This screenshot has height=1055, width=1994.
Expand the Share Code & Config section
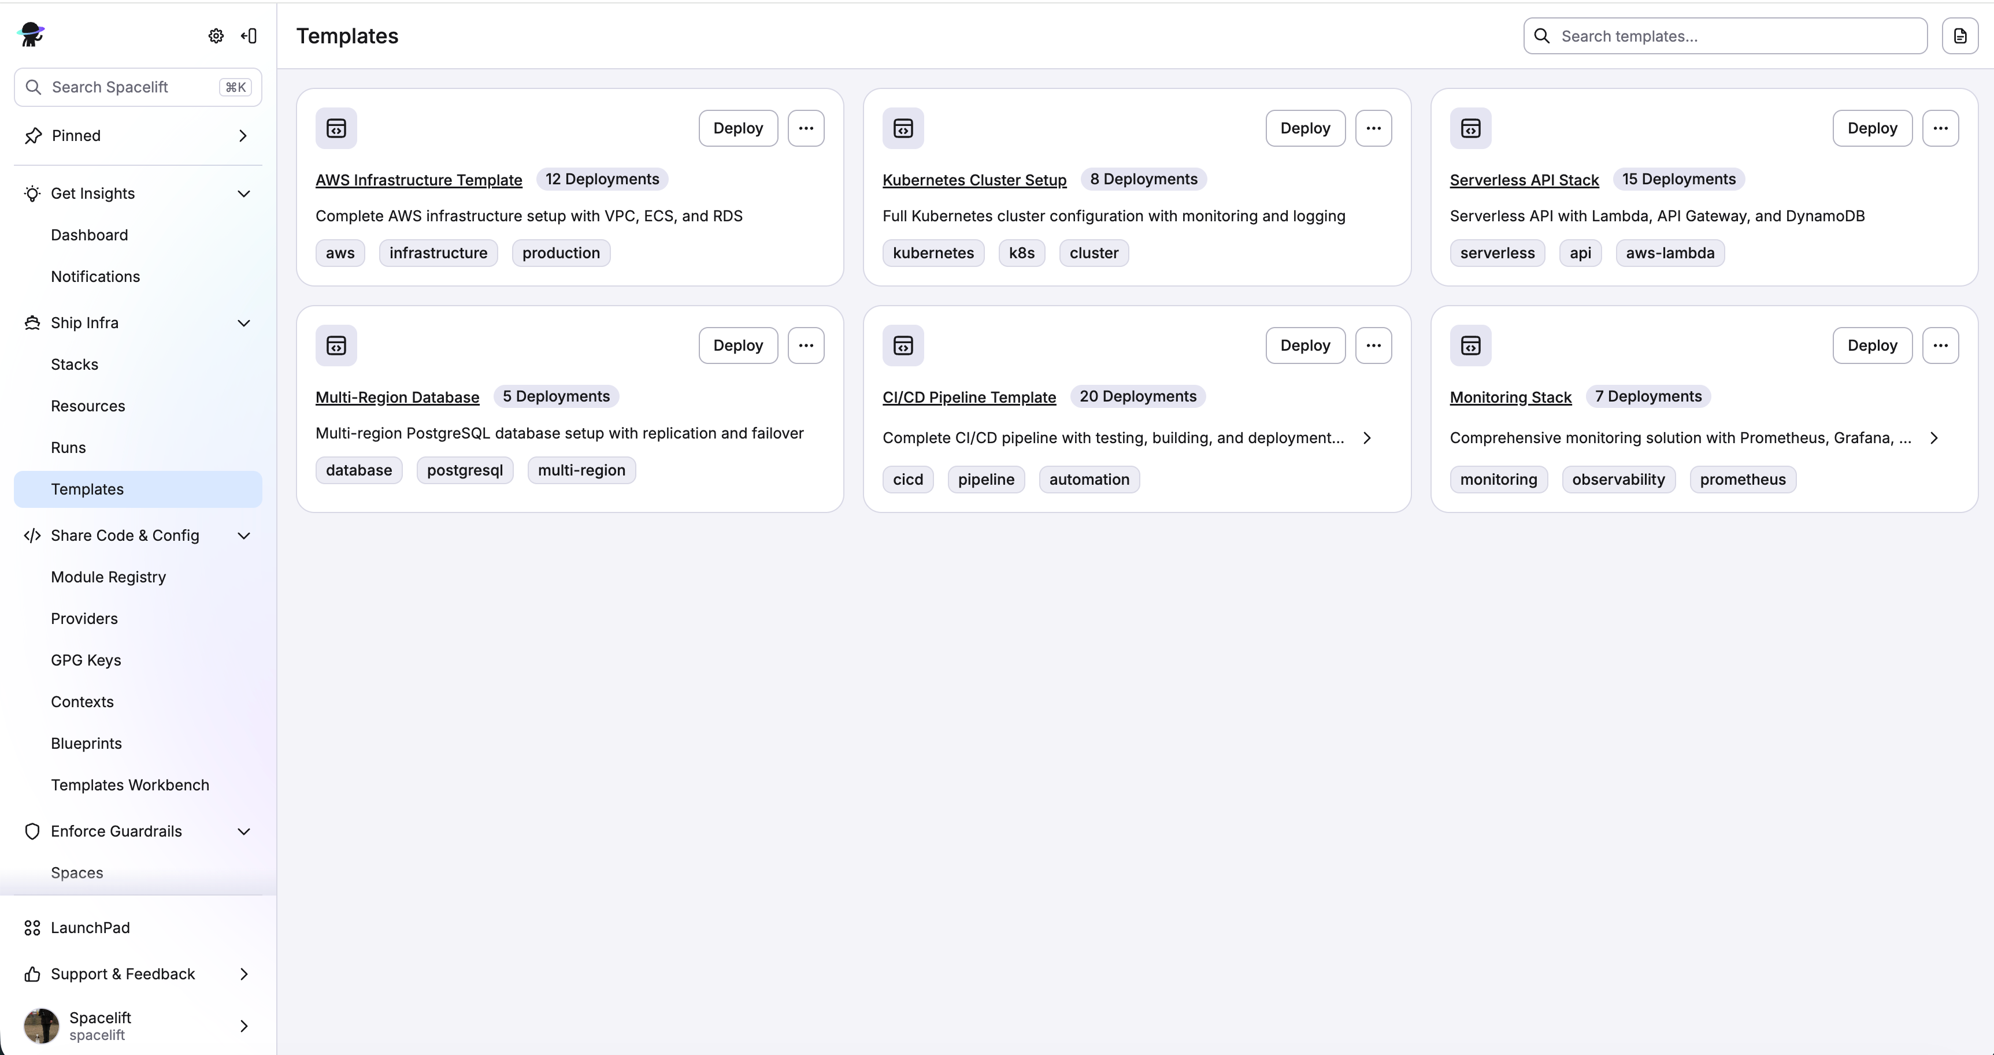[x=244, y=536]
